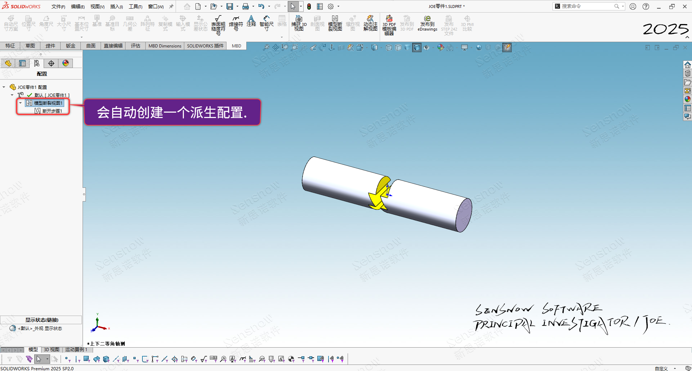Click the 表面粗糙度符号 surface finish icon

click(218, 24)
